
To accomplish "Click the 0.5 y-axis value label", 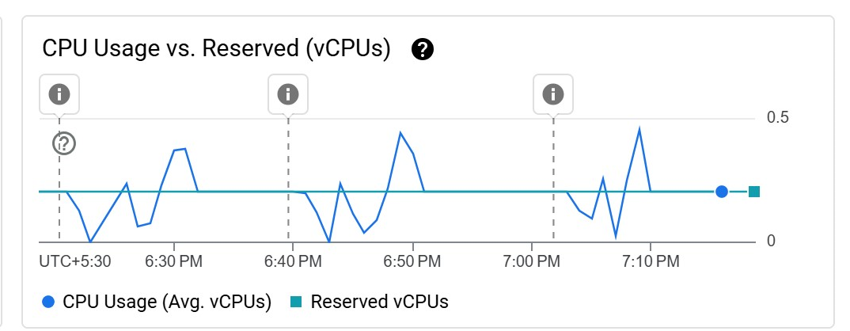I will (778, 117).
